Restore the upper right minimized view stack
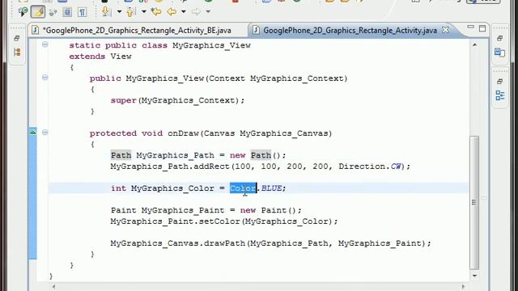The image size is (518, 291). (499, 38)
